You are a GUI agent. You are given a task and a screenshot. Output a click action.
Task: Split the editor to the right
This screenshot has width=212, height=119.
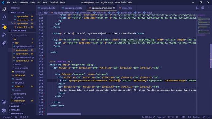coord(202,8)
